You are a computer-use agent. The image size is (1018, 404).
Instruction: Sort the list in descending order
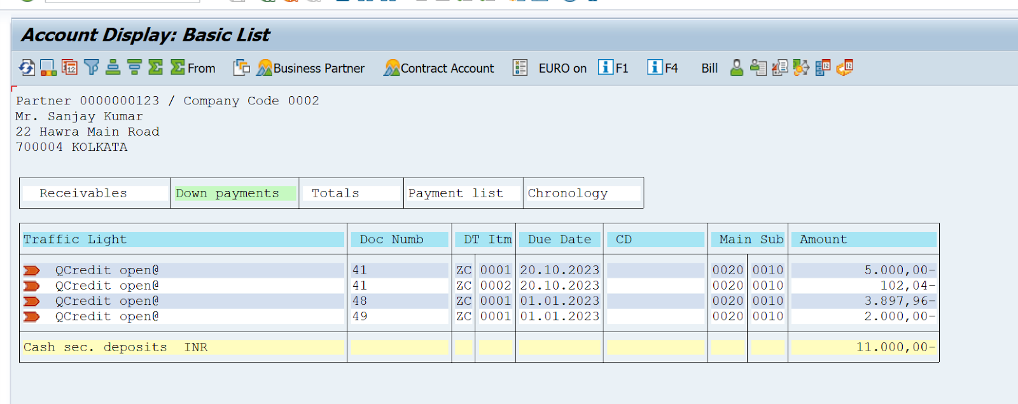tap(134, 67)
